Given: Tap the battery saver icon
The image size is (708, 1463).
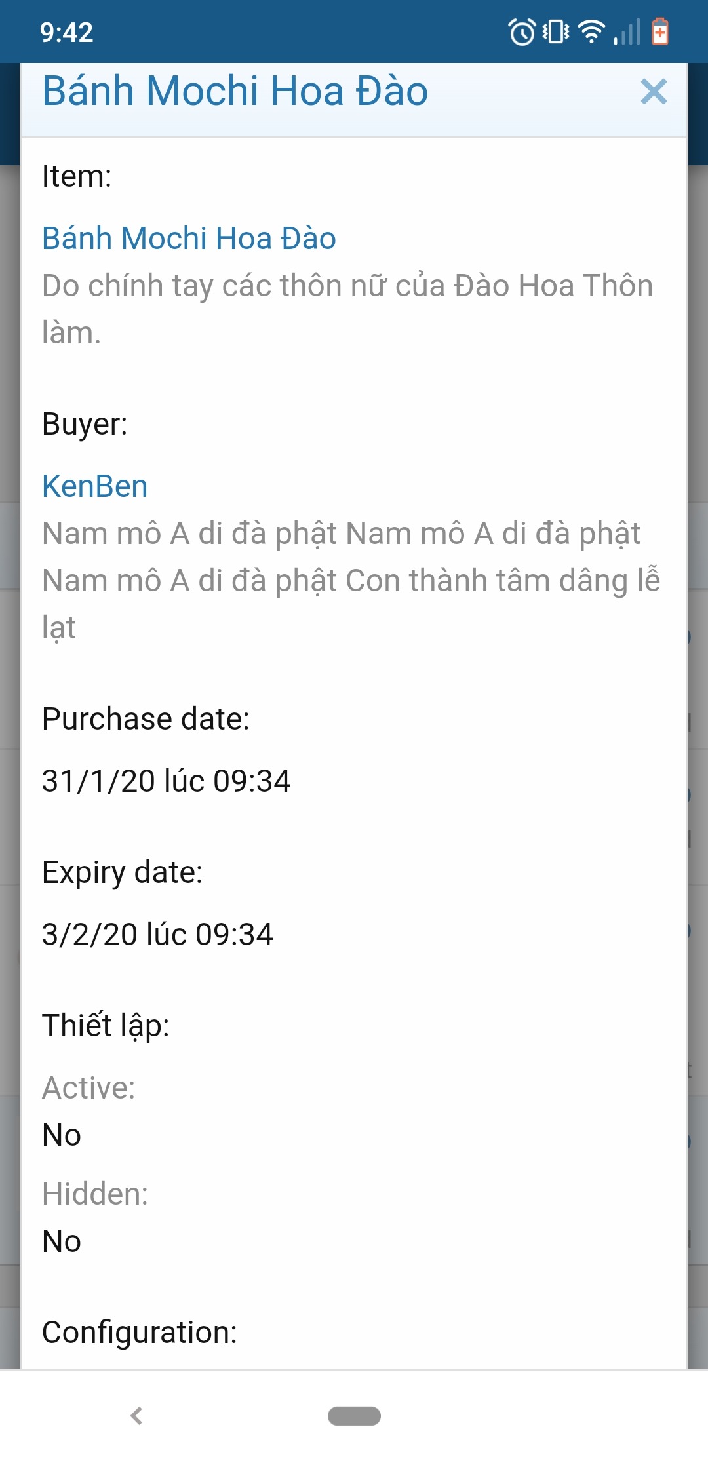Looking at the screenshot, I should (x=660, y=32).
